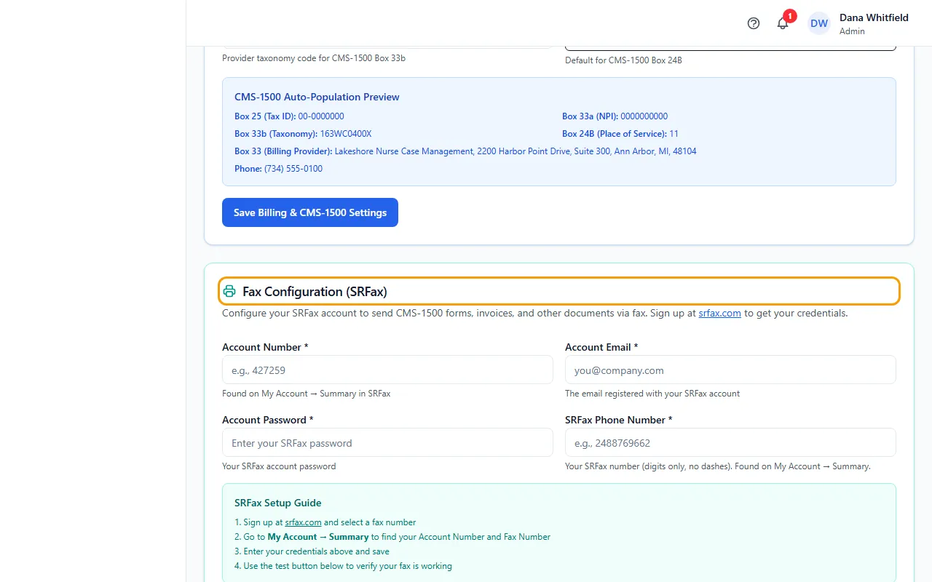This screenshot has width=932, height=582.
Task: Focus the Account Number field
Action: (387, 370)
